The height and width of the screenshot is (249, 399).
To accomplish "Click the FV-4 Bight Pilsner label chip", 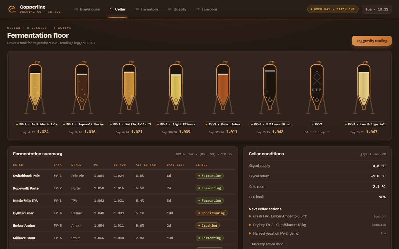I will pos(176,124).
